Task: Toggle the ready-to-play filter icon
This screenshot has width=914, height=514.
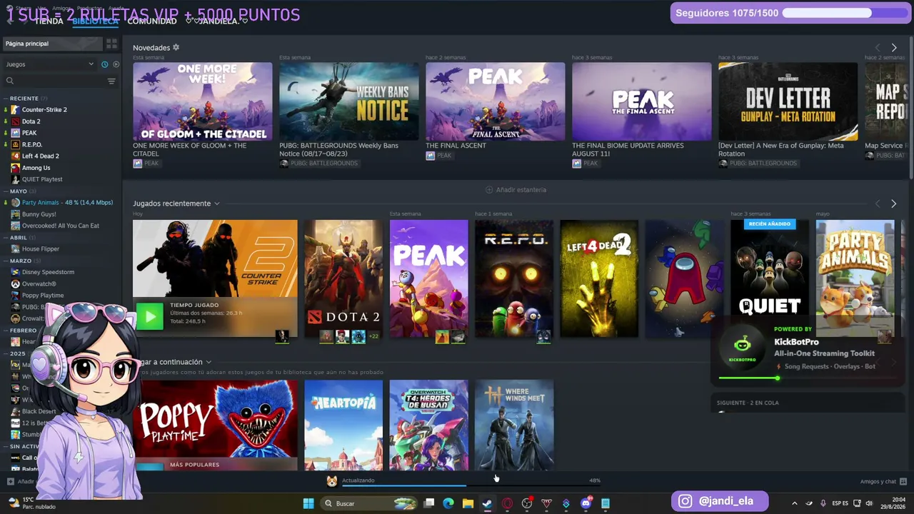Action: click(116, 64)
